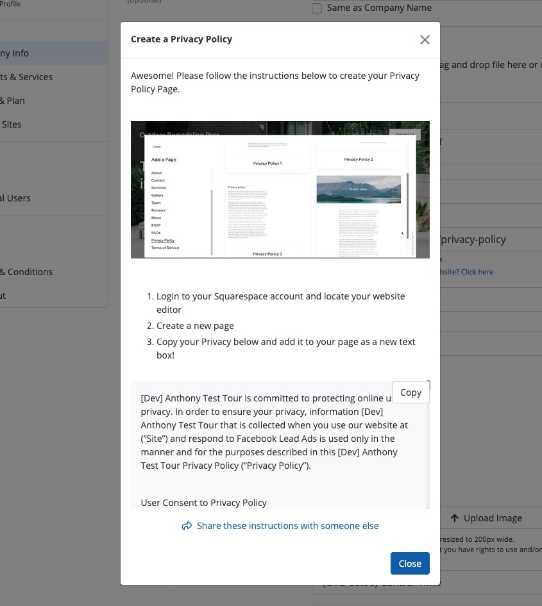Close the Privacy Policy dialog with X

(x=425, y=40)
